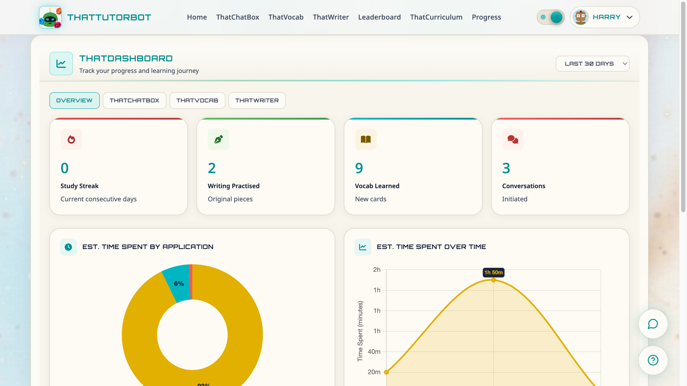
Task: Click the 40m y-axis label
Action: [x=374, y=351]
